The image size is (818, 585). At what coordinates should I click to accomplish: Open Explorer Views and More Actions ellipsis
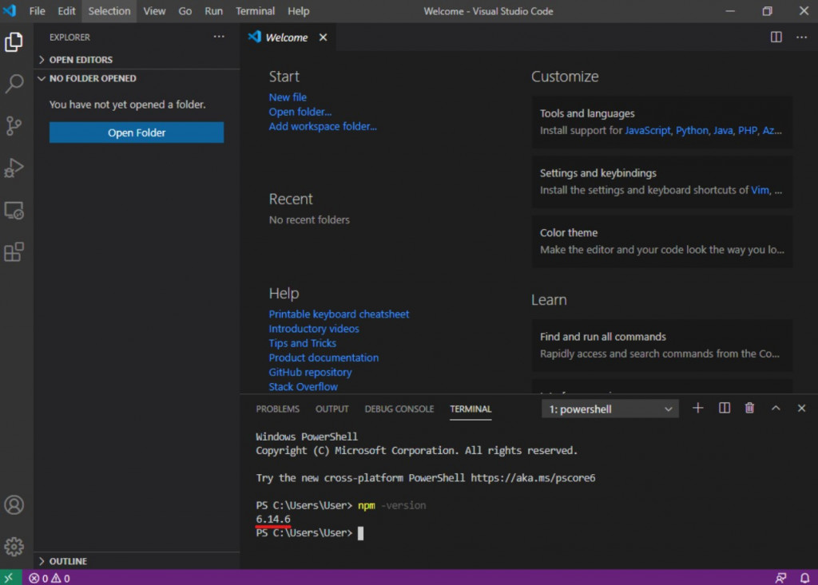[219, 37]
